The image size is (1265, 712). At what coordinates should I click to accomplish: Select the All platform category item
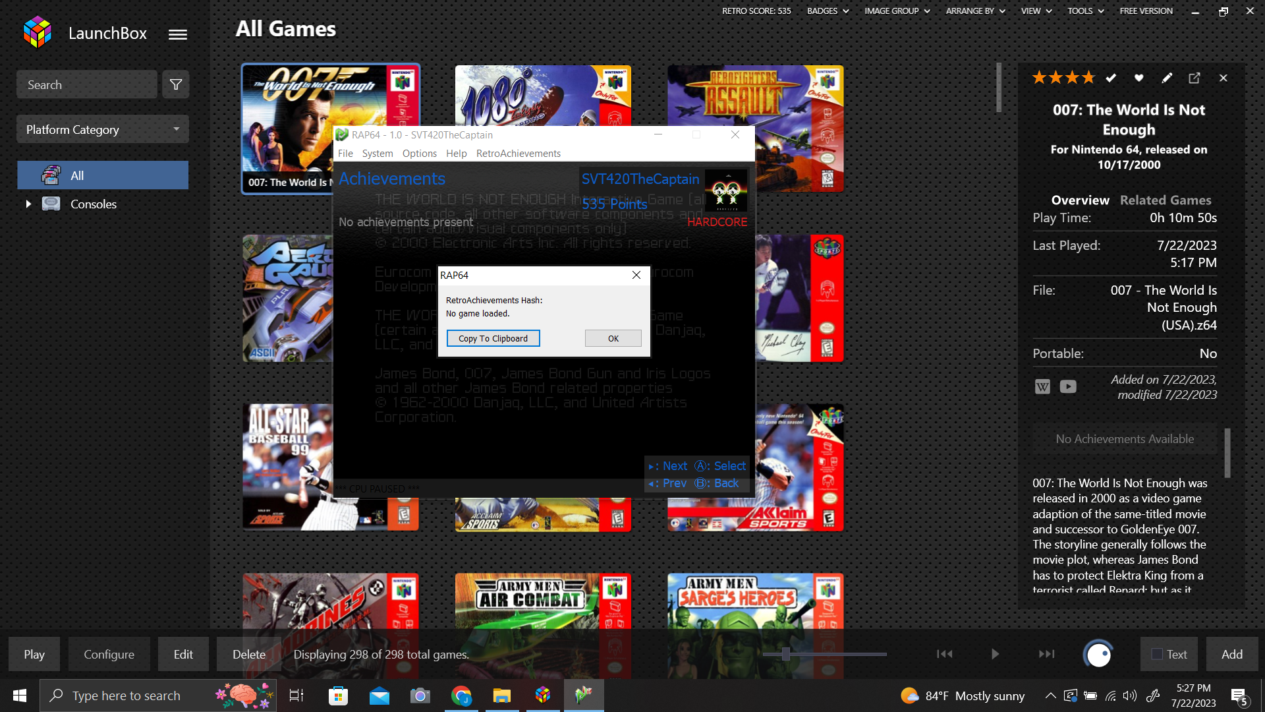(103, 175)
